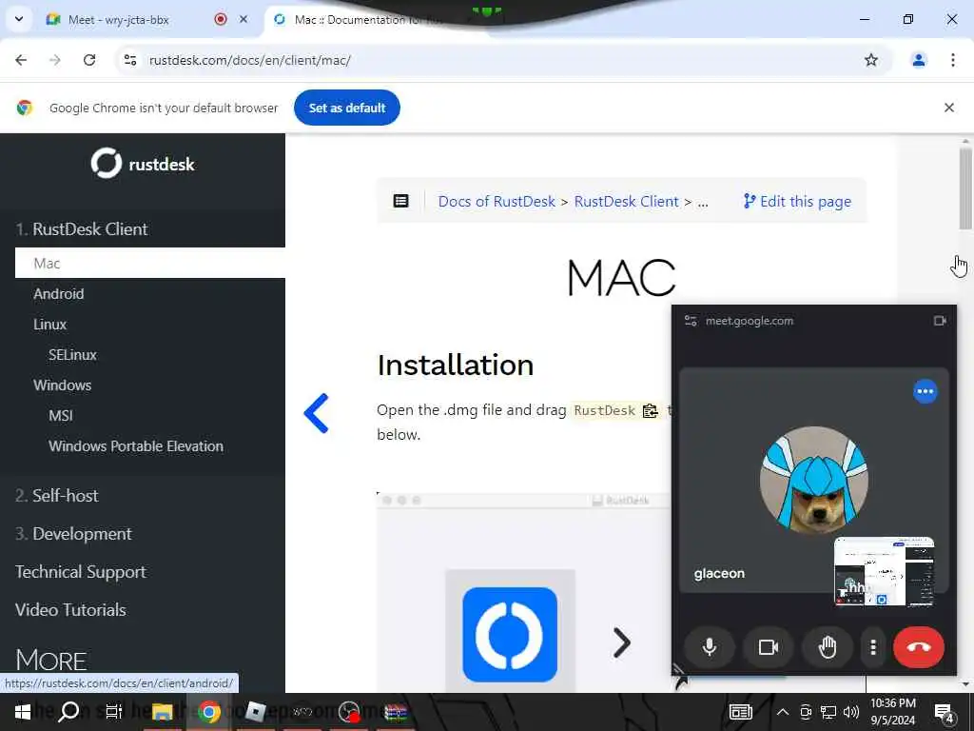The width and height of the screenshot is (974, 731).
Task: Select Mac in the sidebar
Action: (149, 263)
